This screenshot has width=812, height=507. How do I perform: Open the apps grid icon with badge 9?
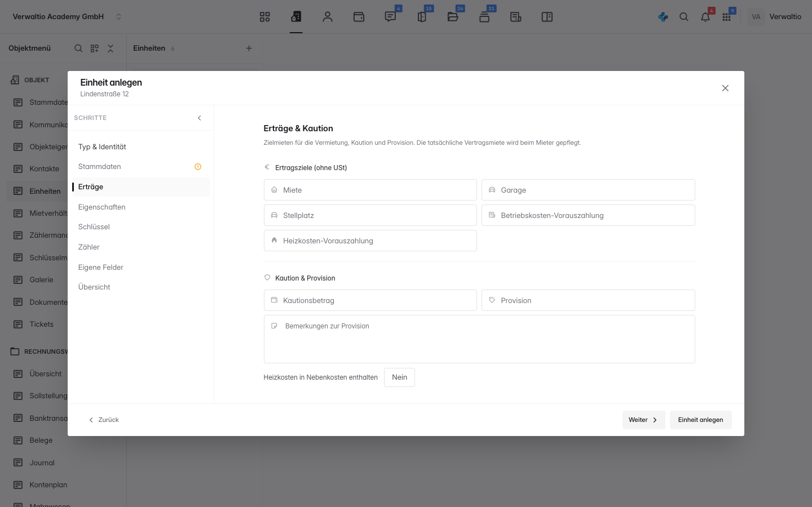(x=726, y=17)
